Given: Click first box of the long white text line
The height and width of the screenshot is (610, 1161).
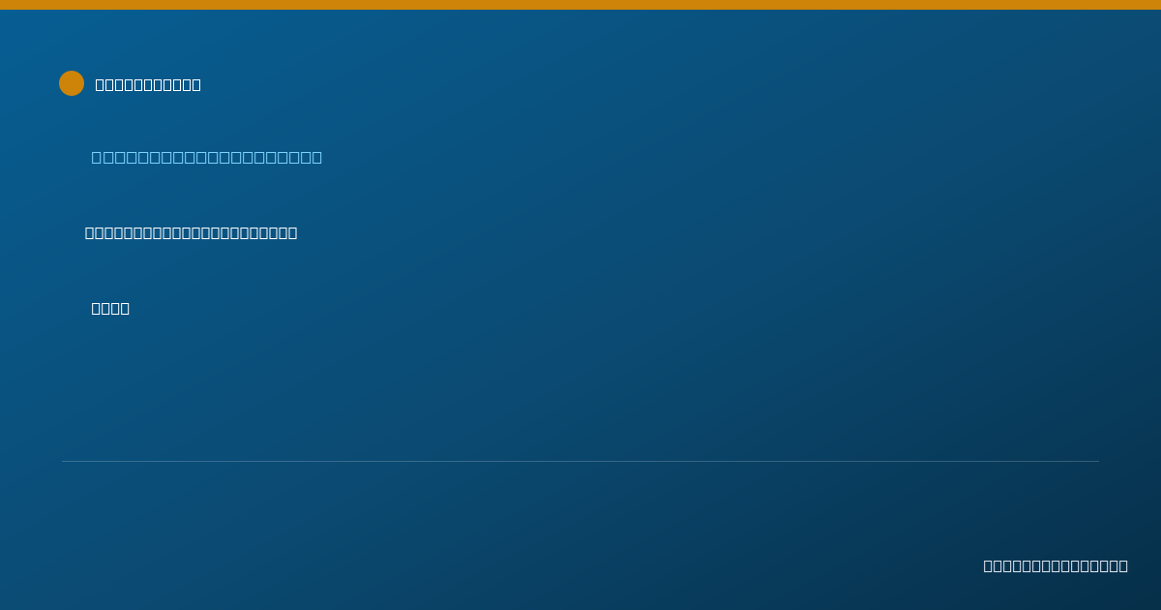Looking at the screenshot, I should [89, 232].
